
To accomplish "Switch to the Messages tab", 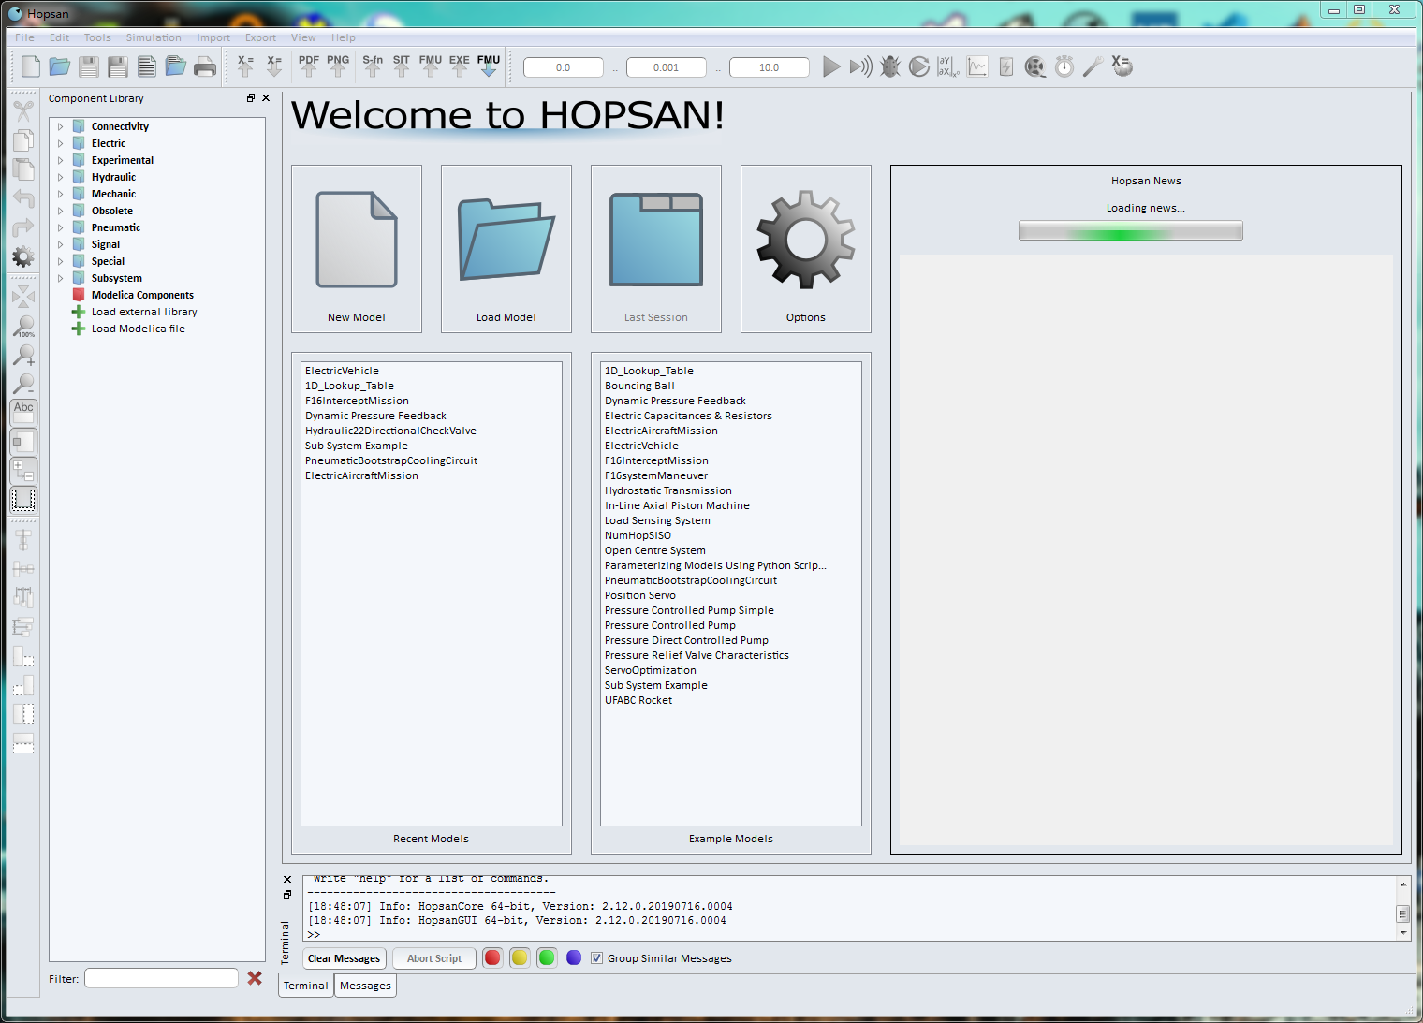I will pyautogui.click(x=364, y=985).
